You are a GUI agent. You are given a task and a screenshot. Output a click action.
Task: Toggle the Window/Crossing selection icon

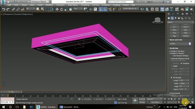52,9
